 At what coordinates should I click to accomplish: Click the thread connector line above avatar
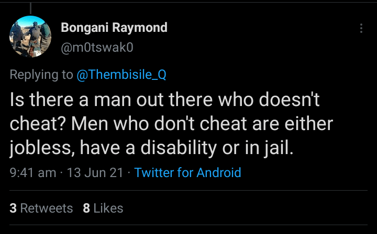pos(30,7)
